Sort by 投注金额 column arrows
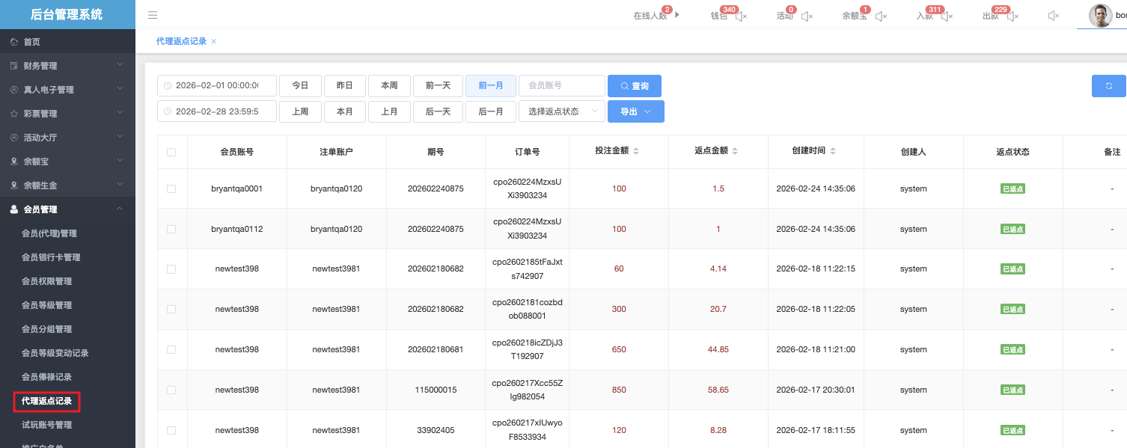The width and height of the screenshot is (1127, 448). [x=636, y=151]
